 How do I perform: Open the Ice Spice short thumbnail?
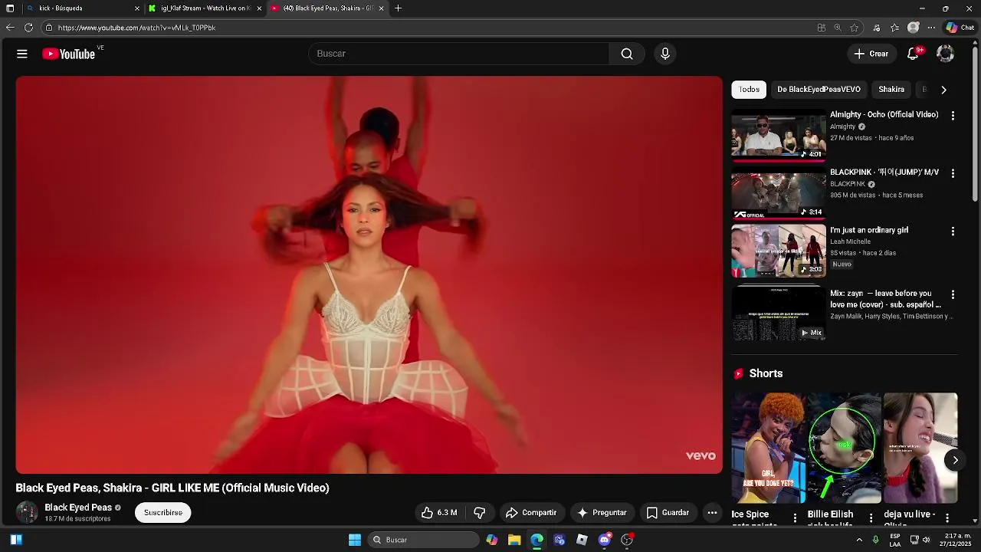click(767, 449)
